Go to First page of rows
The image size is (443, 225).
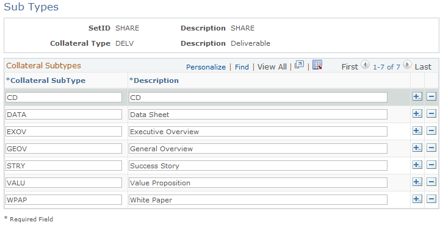point(350,67)
